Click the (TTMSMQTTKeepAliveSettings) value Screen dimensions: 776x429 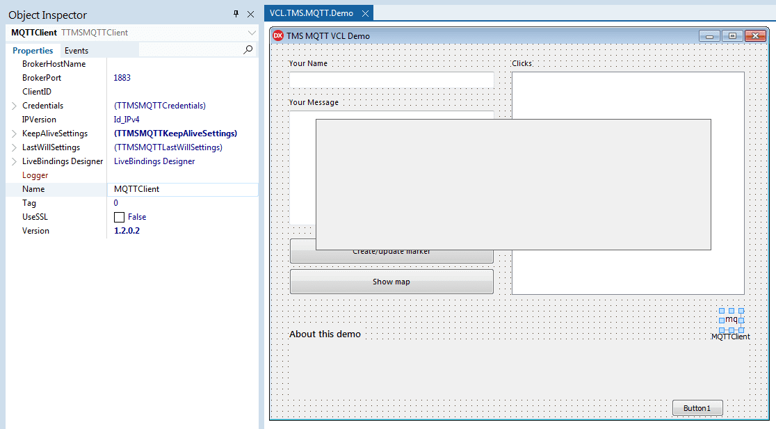click(176, 133)
